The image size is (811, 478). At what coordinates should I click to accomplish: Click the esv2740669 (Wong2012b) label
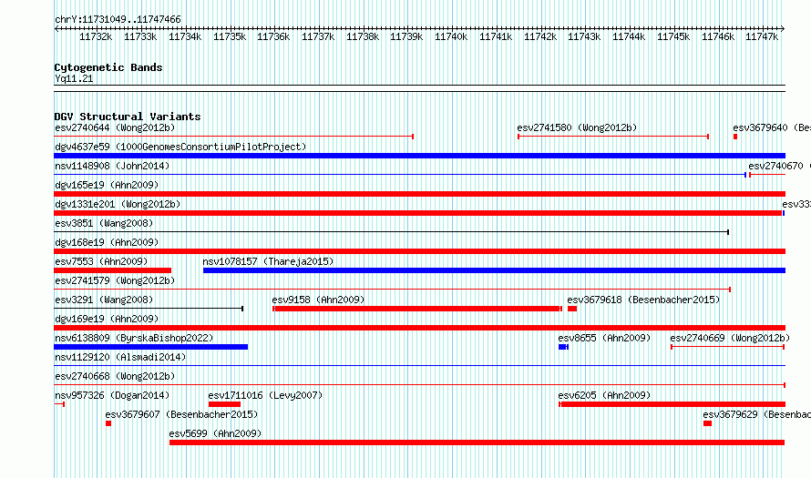[730, 338]
